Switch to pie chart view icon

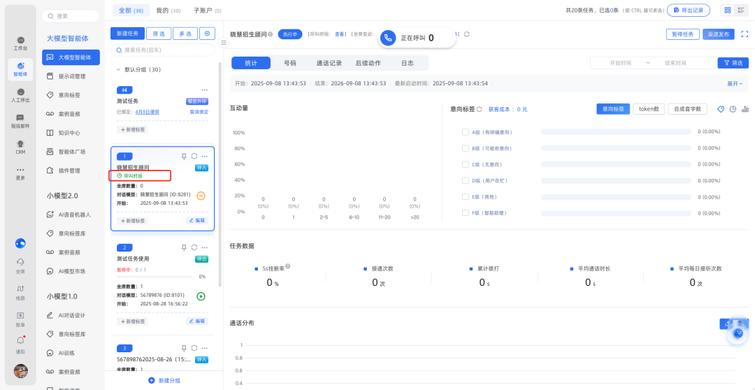click(733, 109)
